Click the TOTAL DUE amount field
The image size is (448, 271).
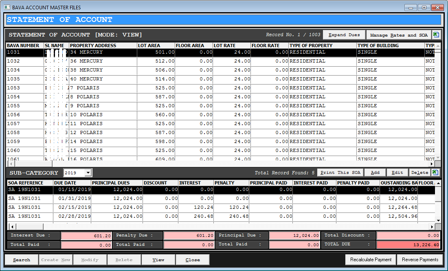click(408, 245)
